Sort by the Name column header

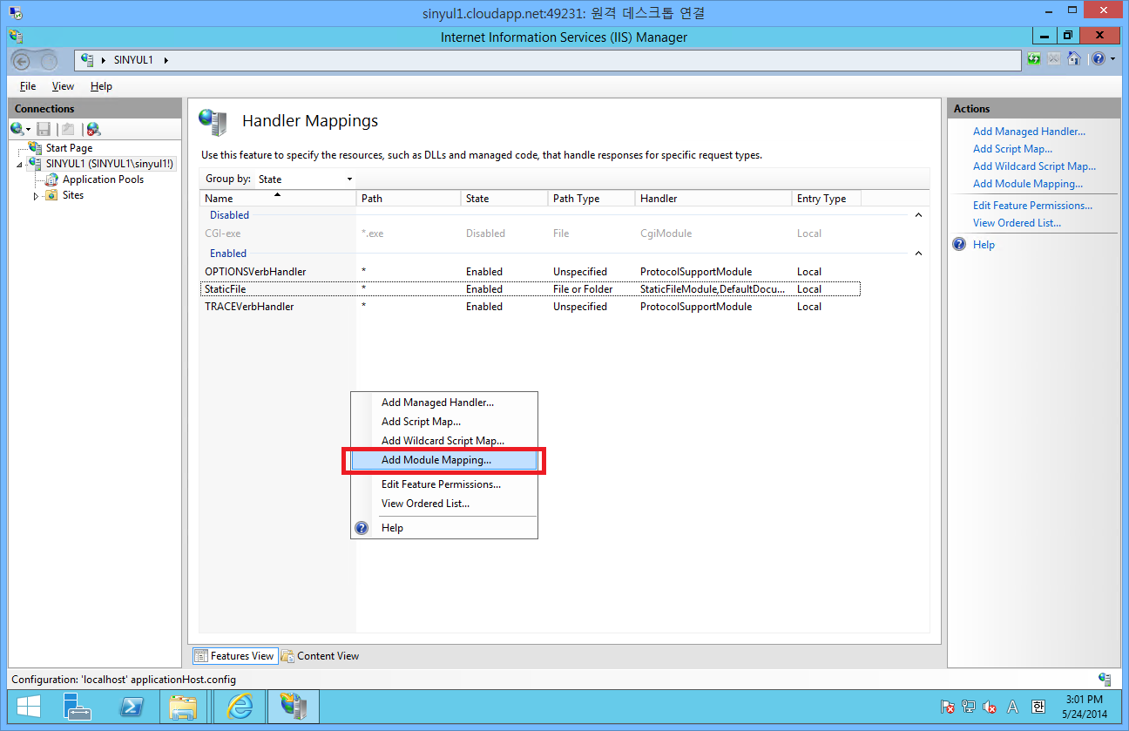point(278,199)
